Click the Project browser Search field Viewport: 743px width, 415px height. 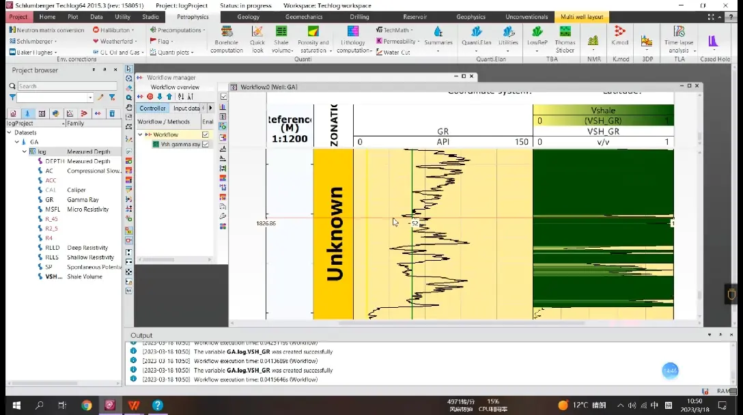68,86
